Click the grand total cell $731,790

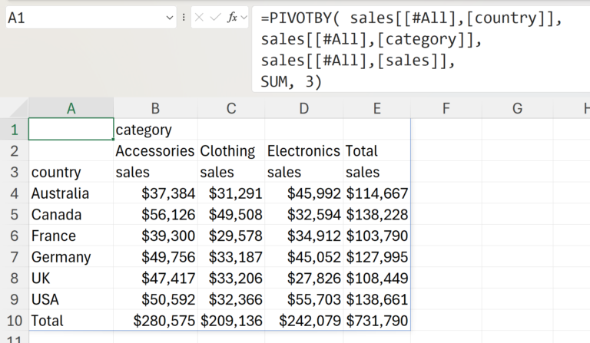[x=376, y=321]
